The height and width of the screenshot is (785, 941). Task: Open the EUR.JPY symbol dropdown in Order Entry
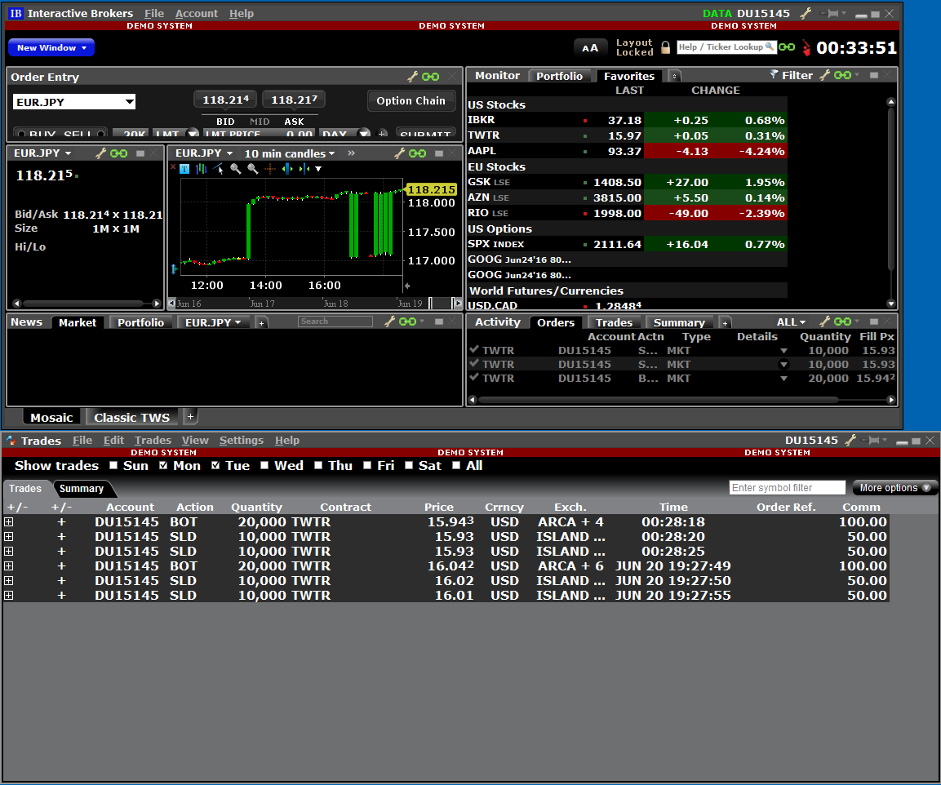coord(129,102)
